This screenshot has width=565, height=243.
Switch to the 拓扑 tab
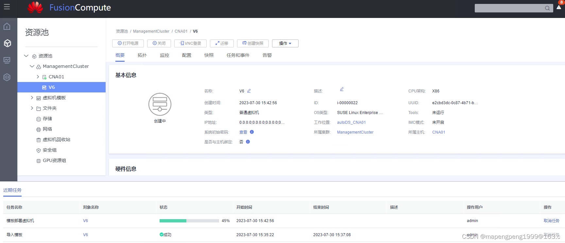[x=142, y=55]
